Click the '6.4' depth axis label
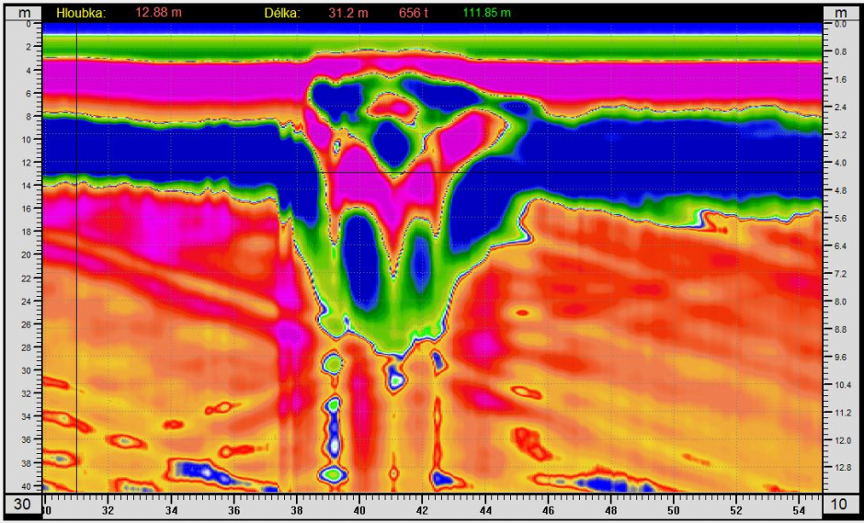 coord(840,245)
